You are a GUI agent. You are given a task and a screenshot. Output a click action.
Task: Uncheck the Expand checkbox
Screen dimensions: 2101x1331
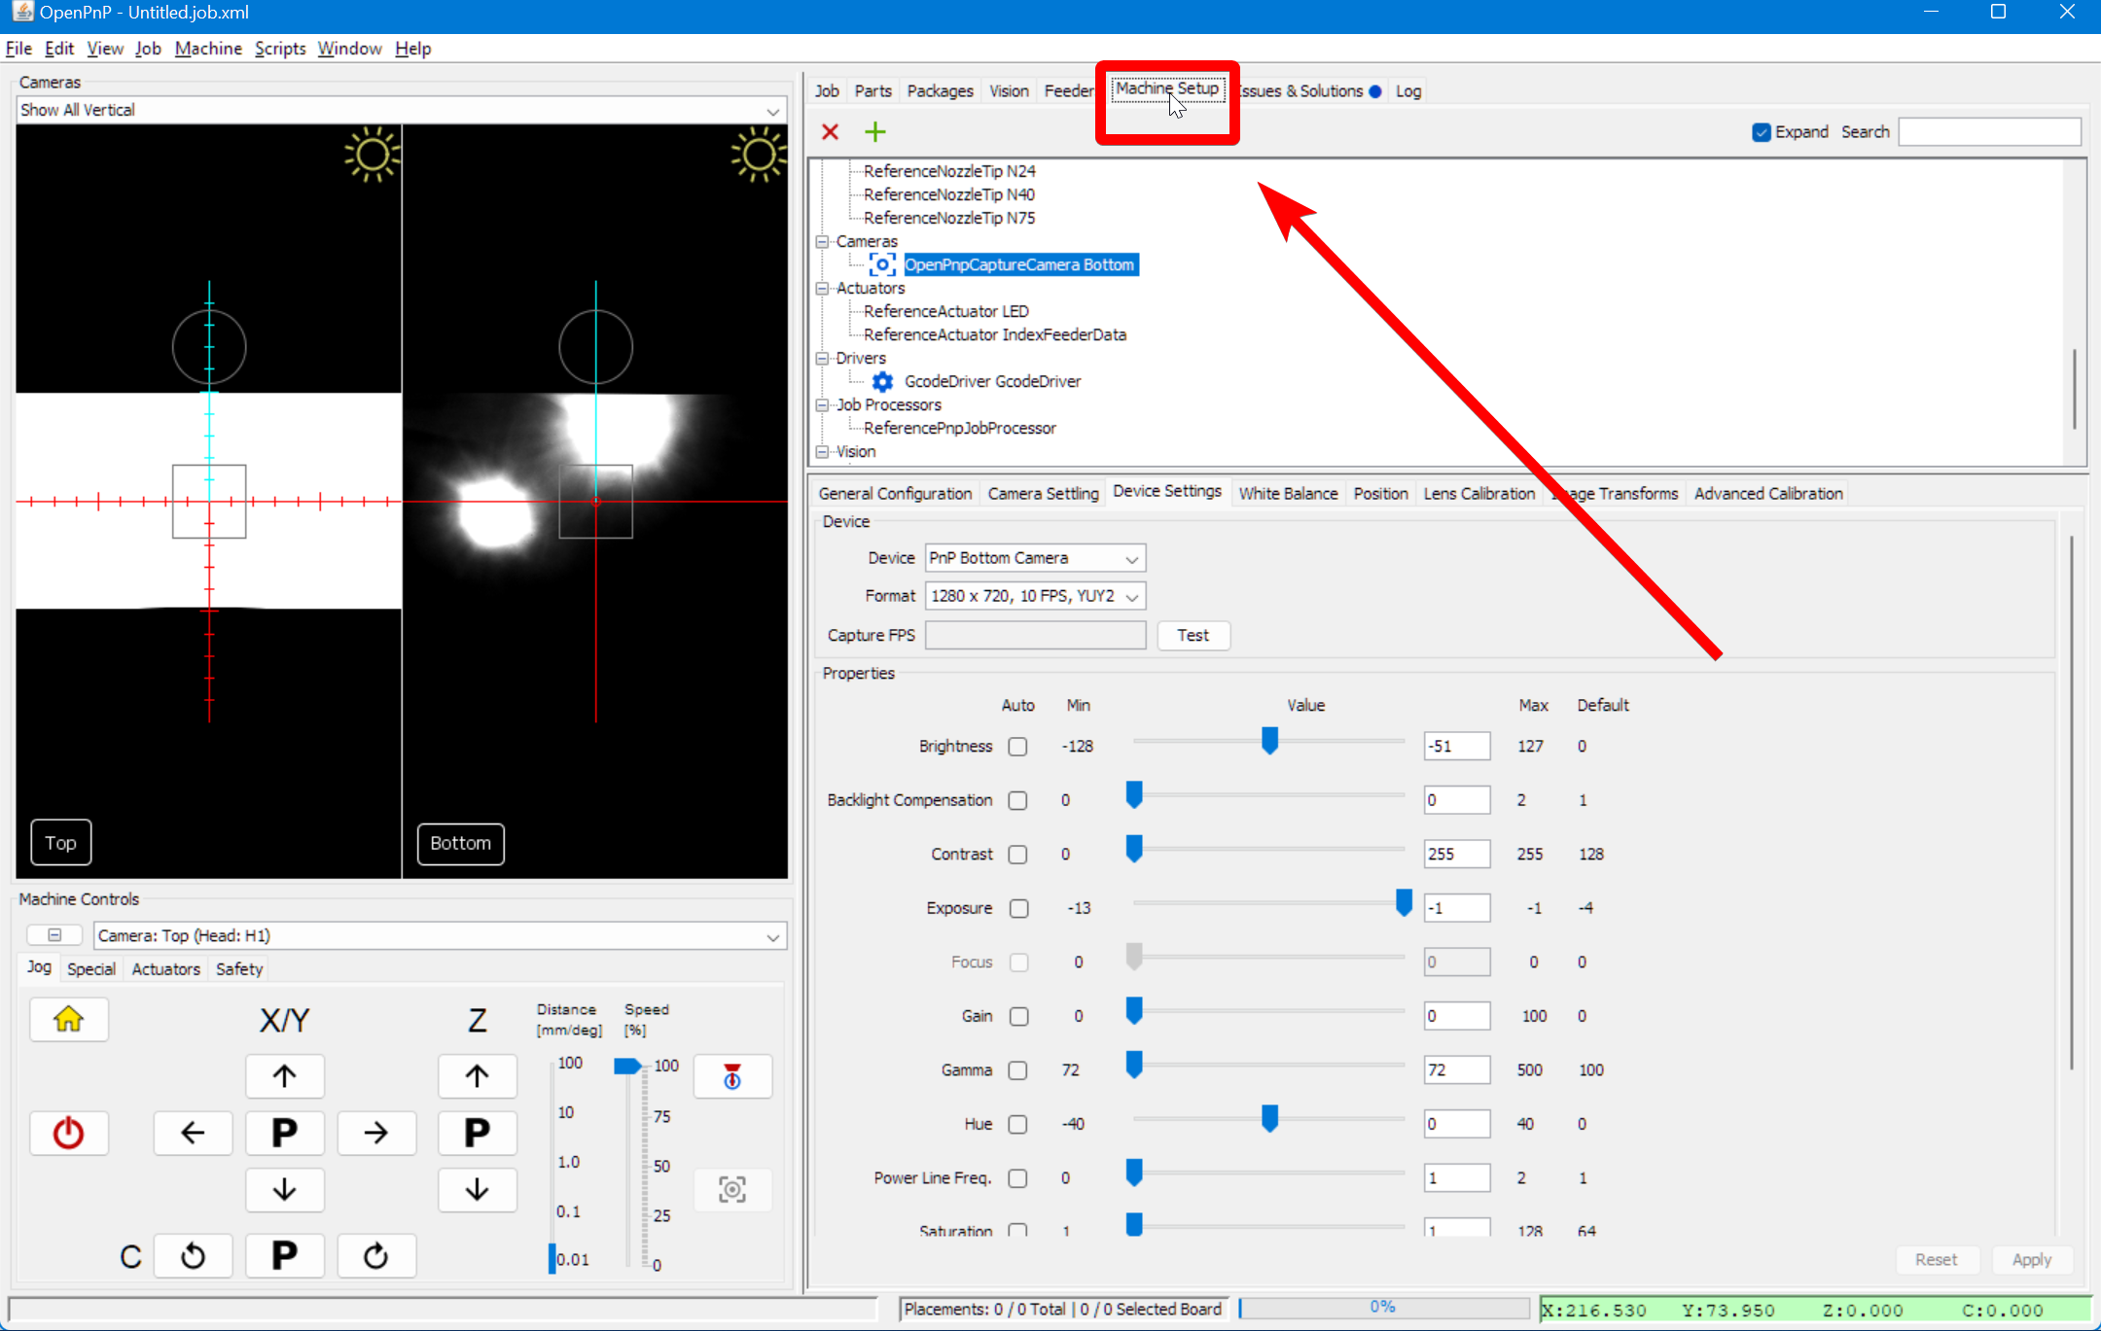tap(1761, 131)
